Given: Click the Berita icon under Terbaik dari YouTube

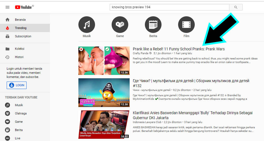Looking at the screenshot, I should (7, 130).
